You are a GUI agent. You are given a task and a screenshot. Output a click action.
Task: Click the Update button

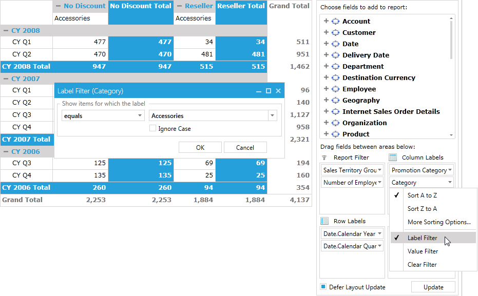[433, 287]
